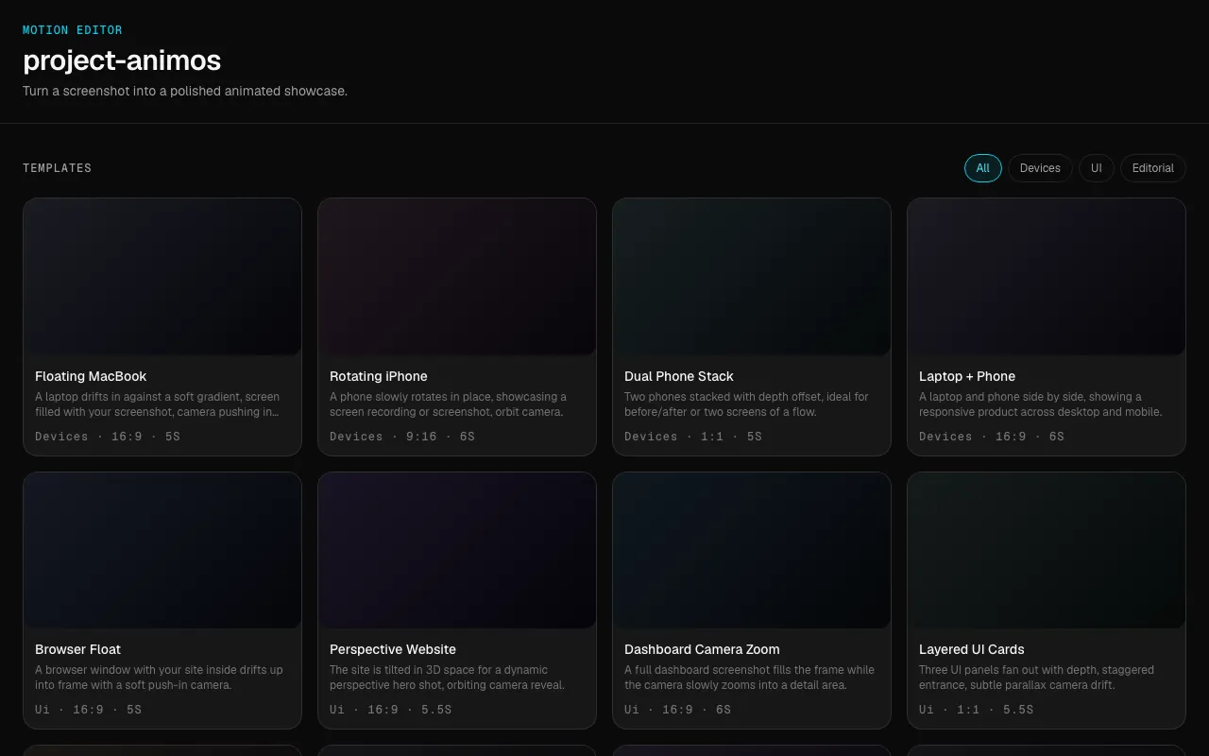Click the 'Devices · 9:16 · 6S' metadata line
The image size is (1209, 756).
click(x=402, y=437)
